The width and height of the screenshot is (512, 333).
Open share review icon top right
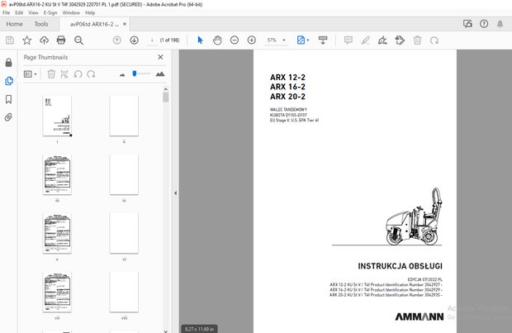tap(467, 23)
